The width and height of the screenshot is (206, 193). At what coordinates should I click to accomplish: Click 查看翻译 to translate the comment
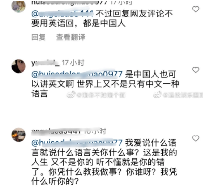71,37
